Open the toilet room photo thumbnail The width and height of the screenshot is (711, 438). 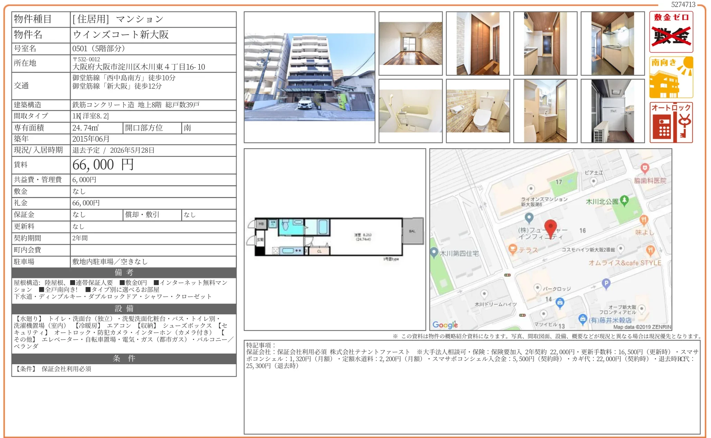478,111
